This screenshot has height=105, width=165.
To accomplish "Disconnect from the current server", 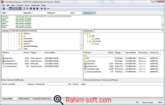I will 34,9.
